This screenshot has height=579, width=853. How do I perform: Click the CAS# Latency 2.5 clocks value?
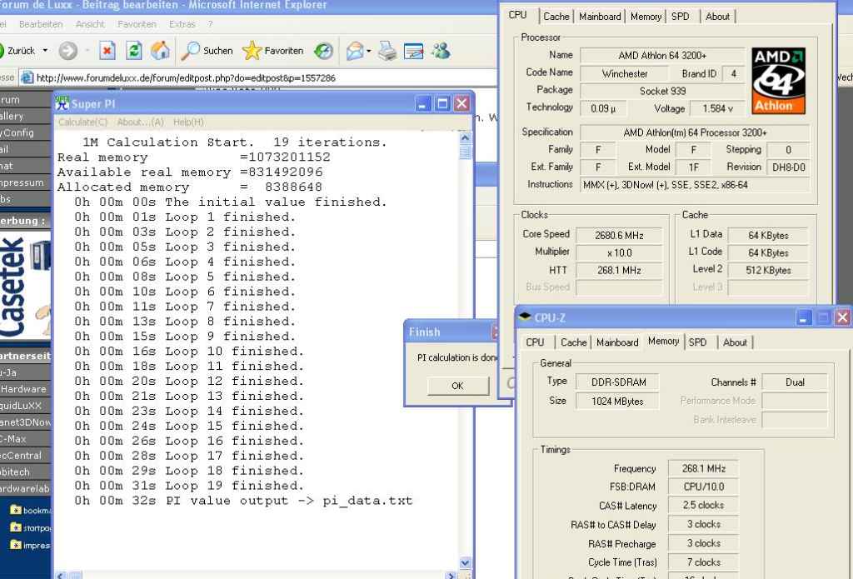tap(703, 505)
